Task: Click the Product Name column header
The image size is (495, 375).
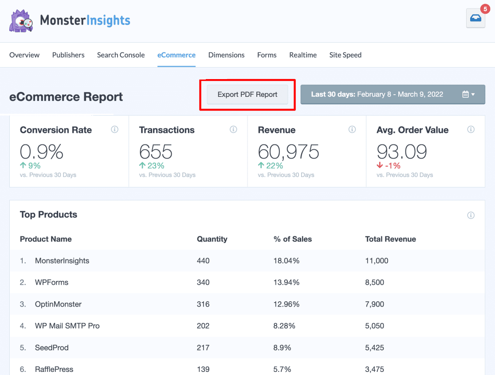Action: (x=46, y=239)
